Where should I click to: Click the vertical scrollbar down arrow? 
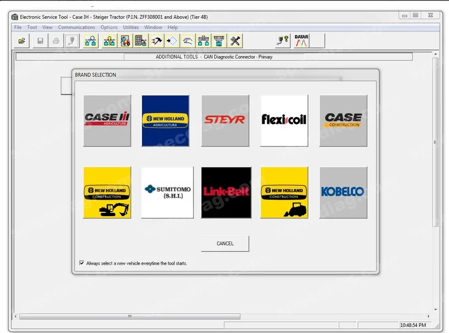(x=436, y=309)
